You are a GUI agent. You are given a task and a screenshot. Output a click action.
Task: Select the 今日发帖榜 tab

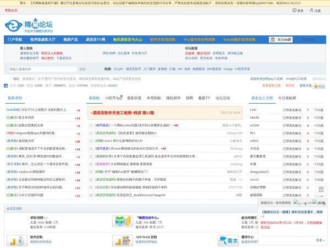point(287,98)
